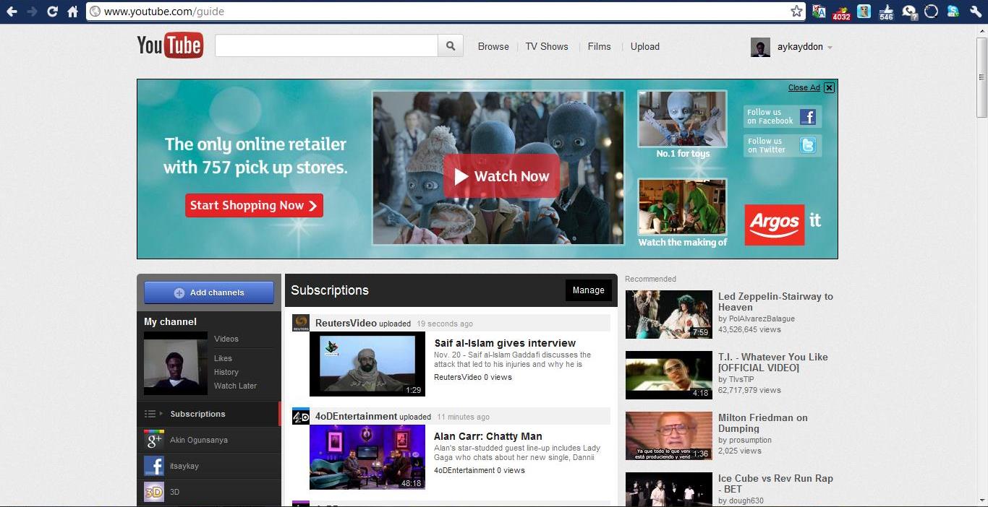Open History under My channel
Viewport: 988px width, 507px height.
226,372
